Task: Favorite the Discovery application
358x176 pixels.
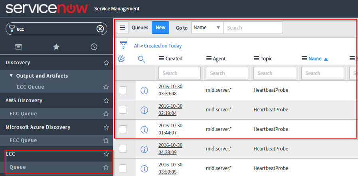Action: (106, 63)
